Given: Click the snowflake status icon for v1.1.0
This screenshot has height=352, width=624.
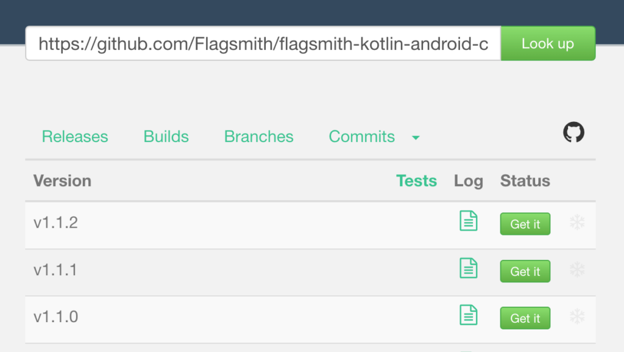Looking at the screenshot, I should (576, 316).
